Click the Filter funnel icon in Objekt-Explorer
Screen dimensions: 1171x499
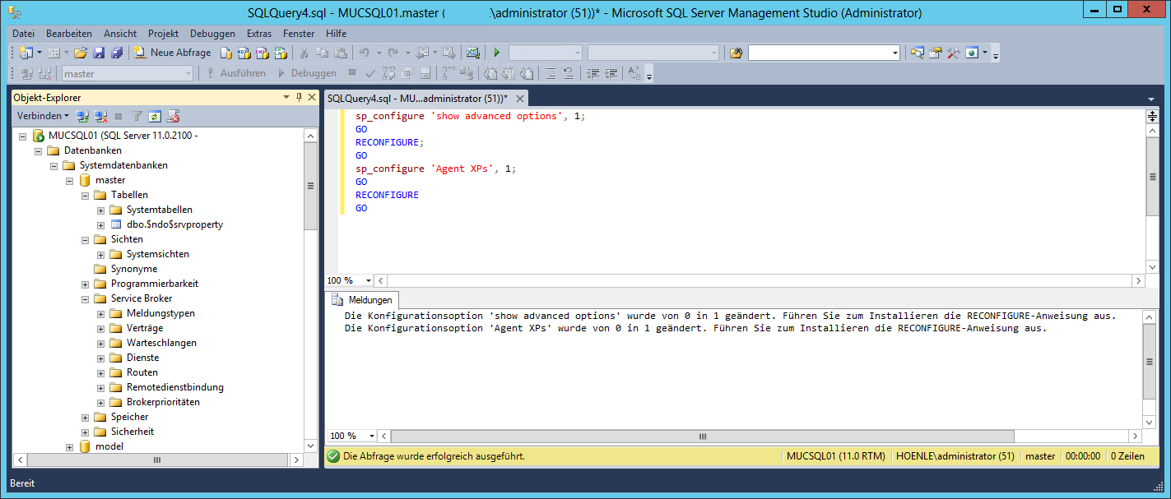point(137,117)
